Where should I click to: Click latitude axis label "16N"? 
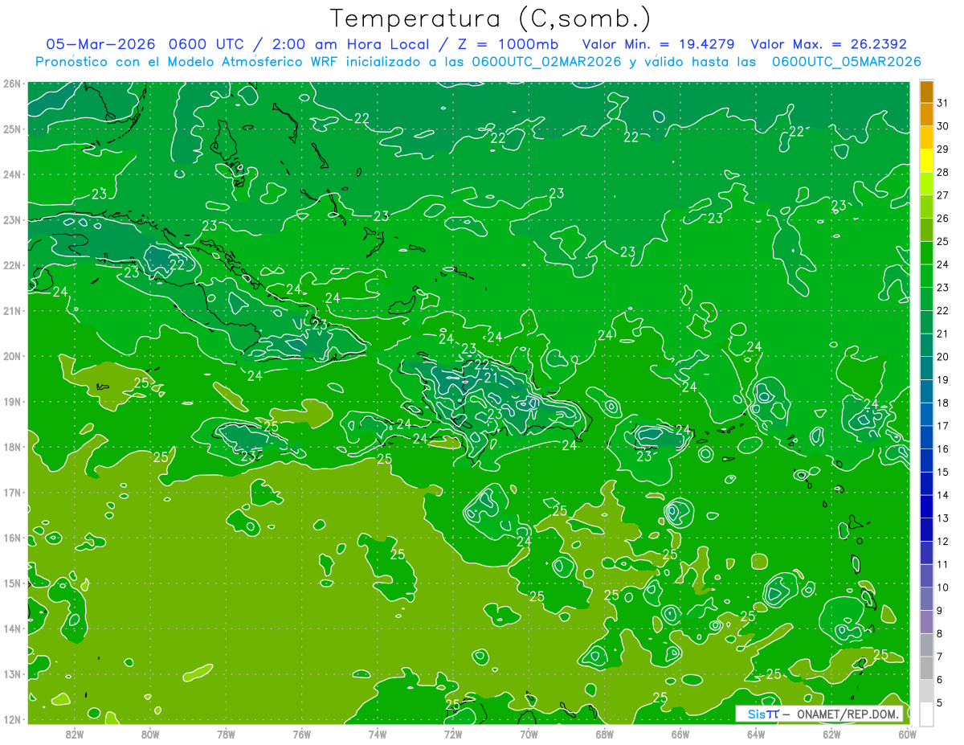[12, 538]
